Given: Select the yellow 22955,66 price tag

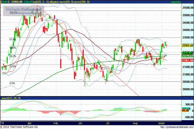Looking at the screenshot, I should pos(187,46).
